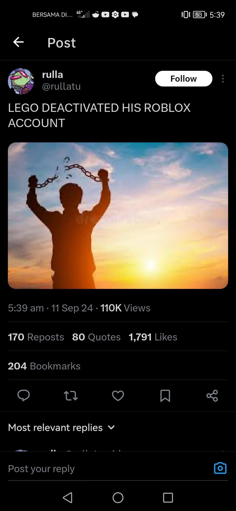Go back using the top-left arrow

[x=18, y=42]
